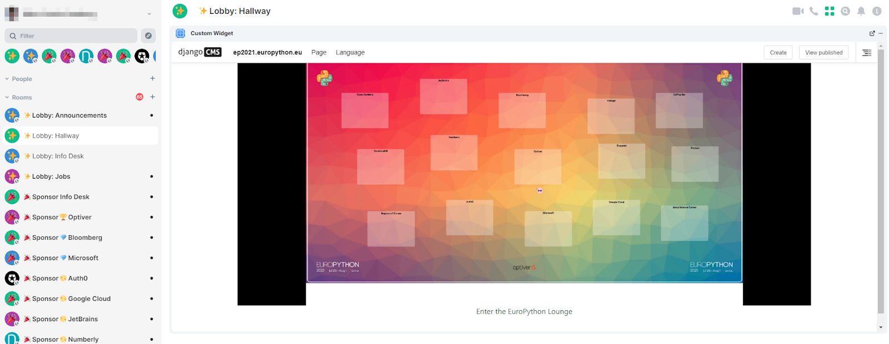Open the Sponsor Optiver room
Screen dimensions: 889x344
[x=81, y=217]
